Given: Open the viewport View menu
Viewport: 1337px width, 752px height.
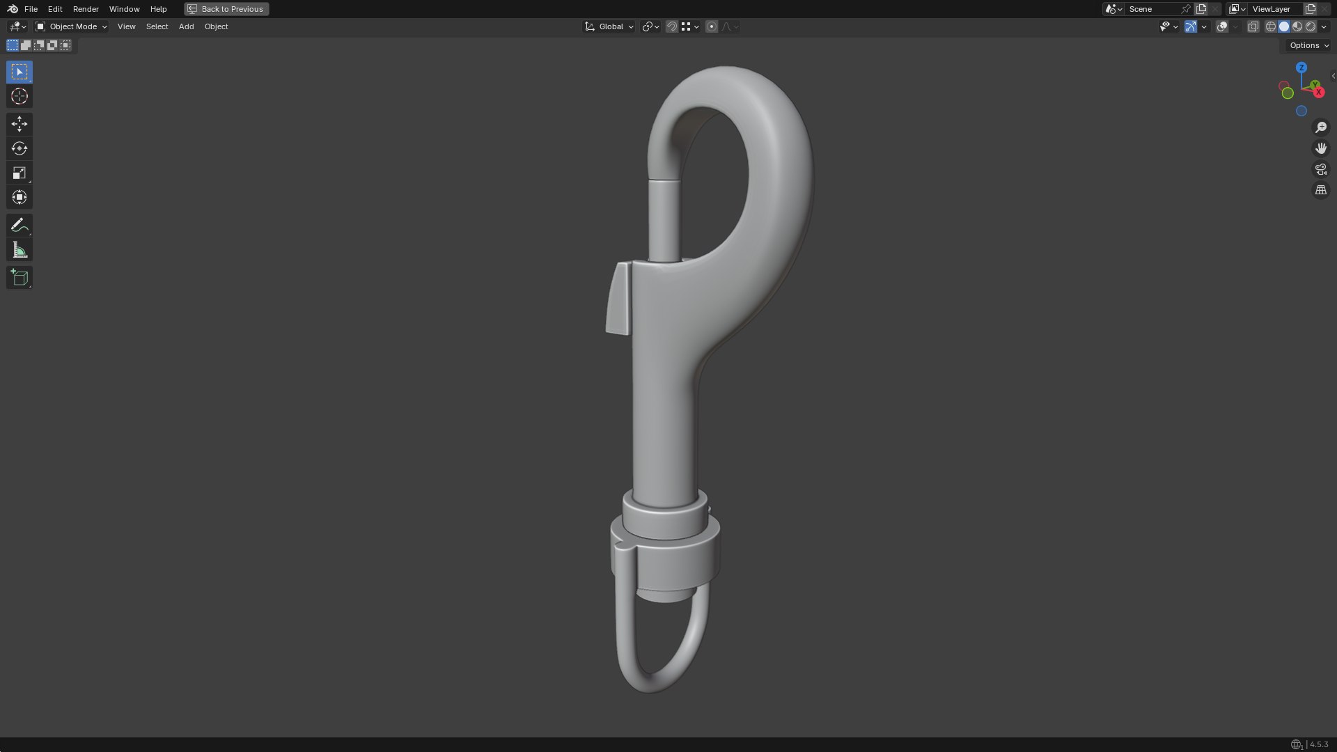Looking at the screenshot, I should tap(126, 26).
